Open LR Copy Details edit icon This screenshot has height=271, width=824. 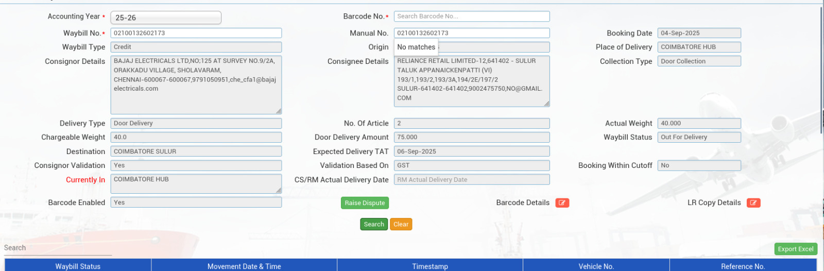click(753, 203)
